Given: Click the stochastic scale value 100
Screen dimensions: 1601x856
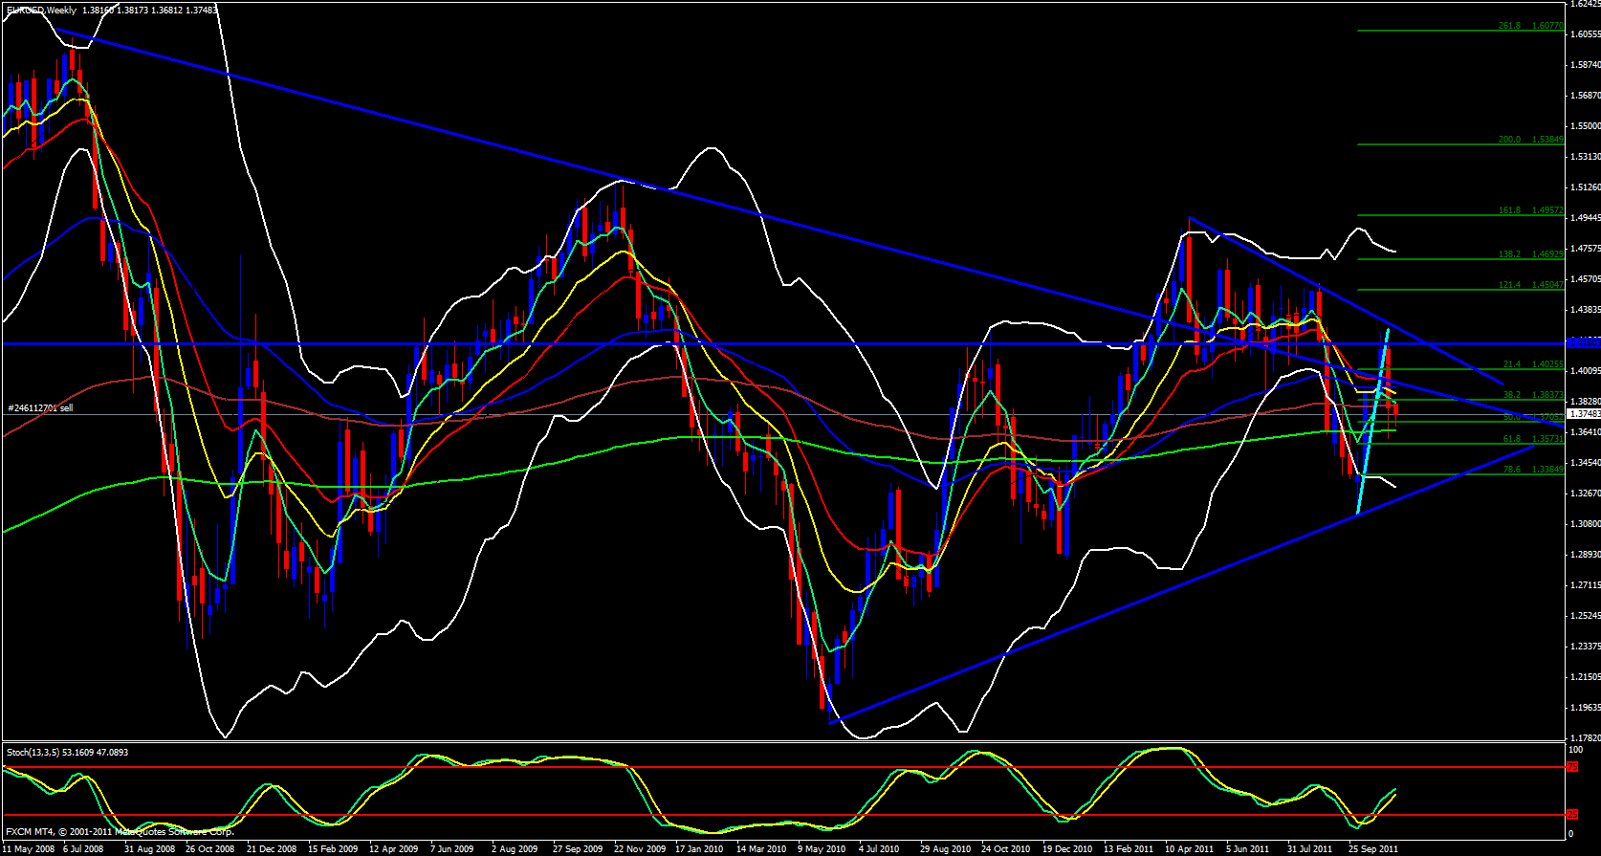Looking at the screenshot, I should click(x=1577, y=750).
